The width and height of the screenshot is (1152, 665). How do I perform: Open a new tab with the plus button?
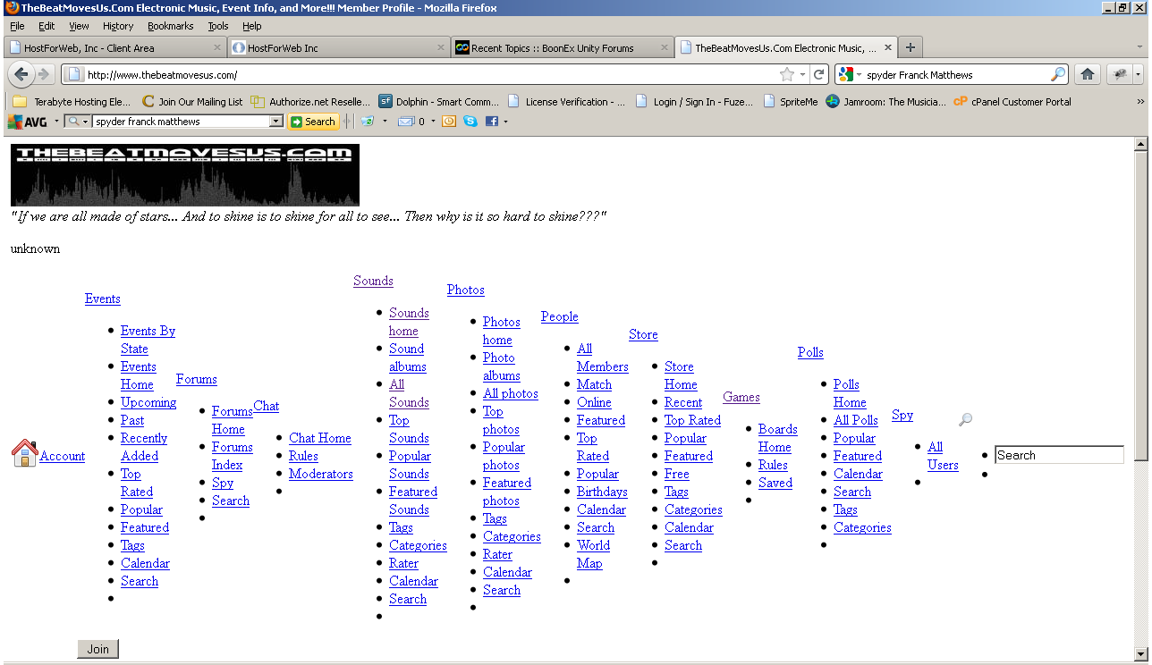pos(911,48)
